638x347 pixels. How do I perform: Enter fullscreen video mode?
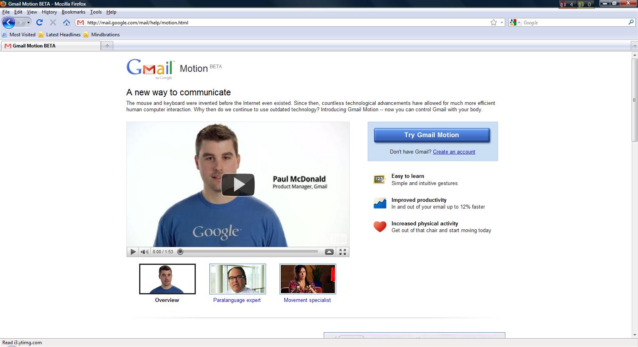pos(343,252)
